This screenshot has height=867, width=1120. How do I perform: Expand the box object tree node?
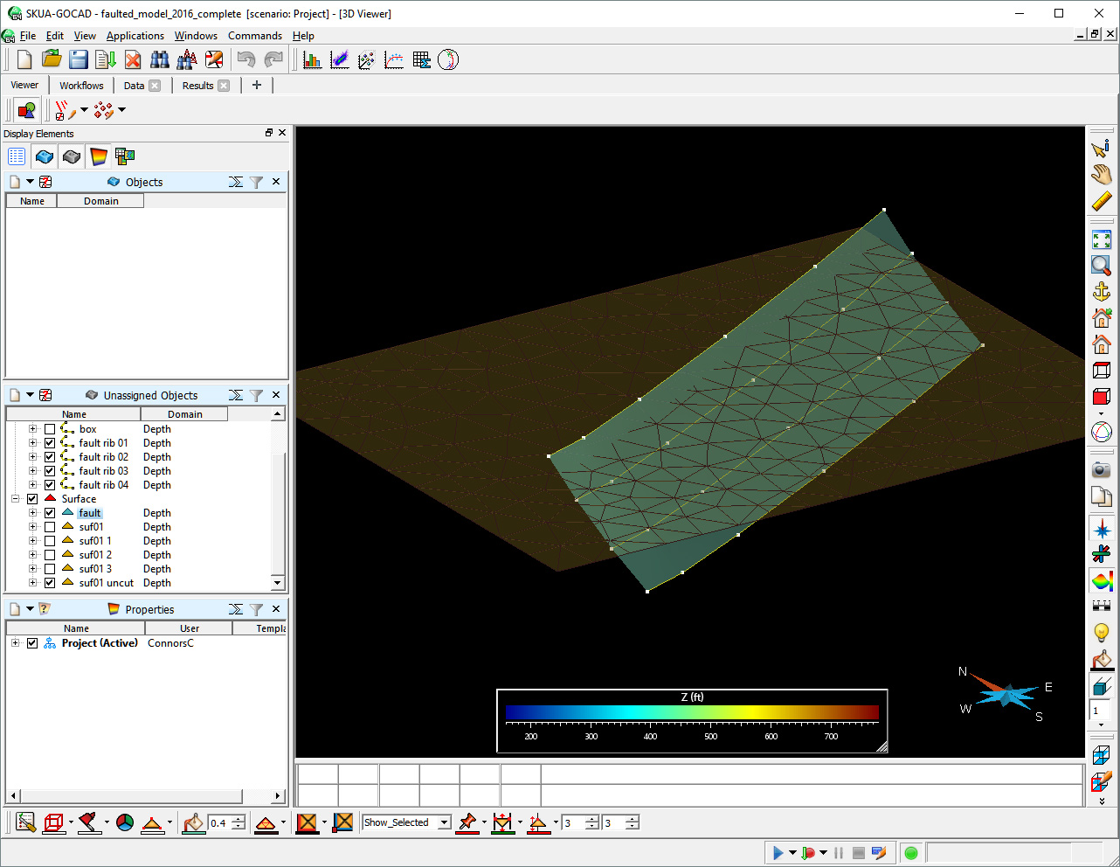click(32, 429)
